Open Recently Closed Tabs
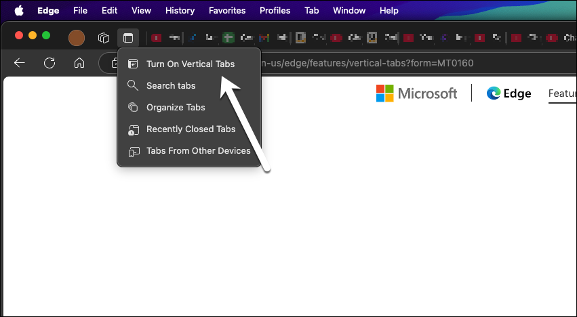The height and width of the screenshot is (317, 577). point(189,129)
